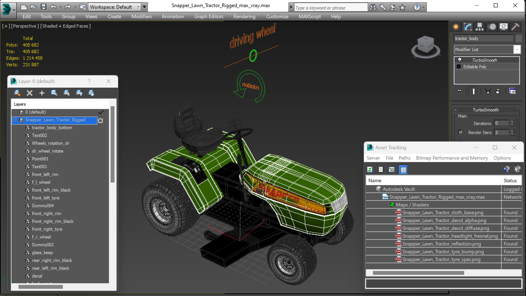Viewport: 526px width, 296px height.
Task: Open Help icon dropdown arrow in title bar
Action: tap(423, 7)
